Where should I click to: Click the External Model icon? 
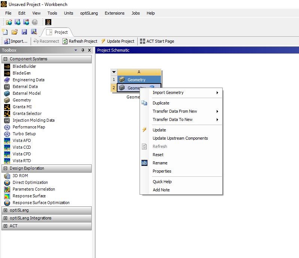7,93
